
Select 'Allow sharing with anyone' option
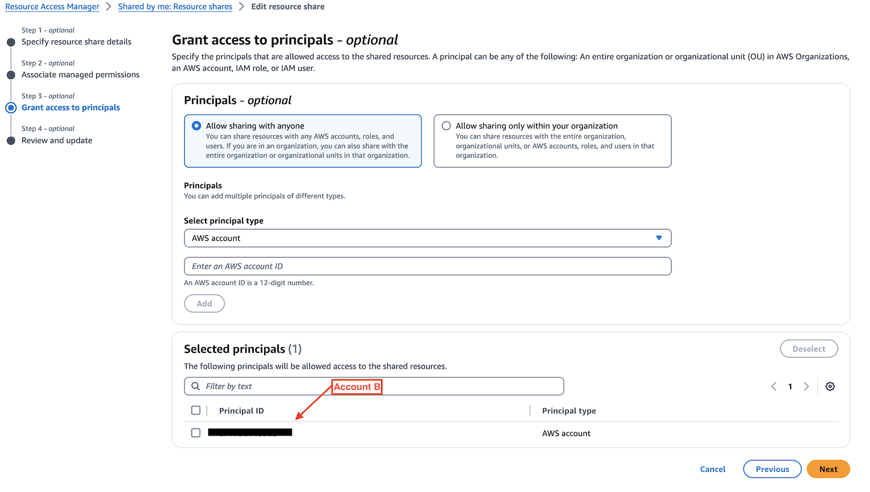coord(196,126)
